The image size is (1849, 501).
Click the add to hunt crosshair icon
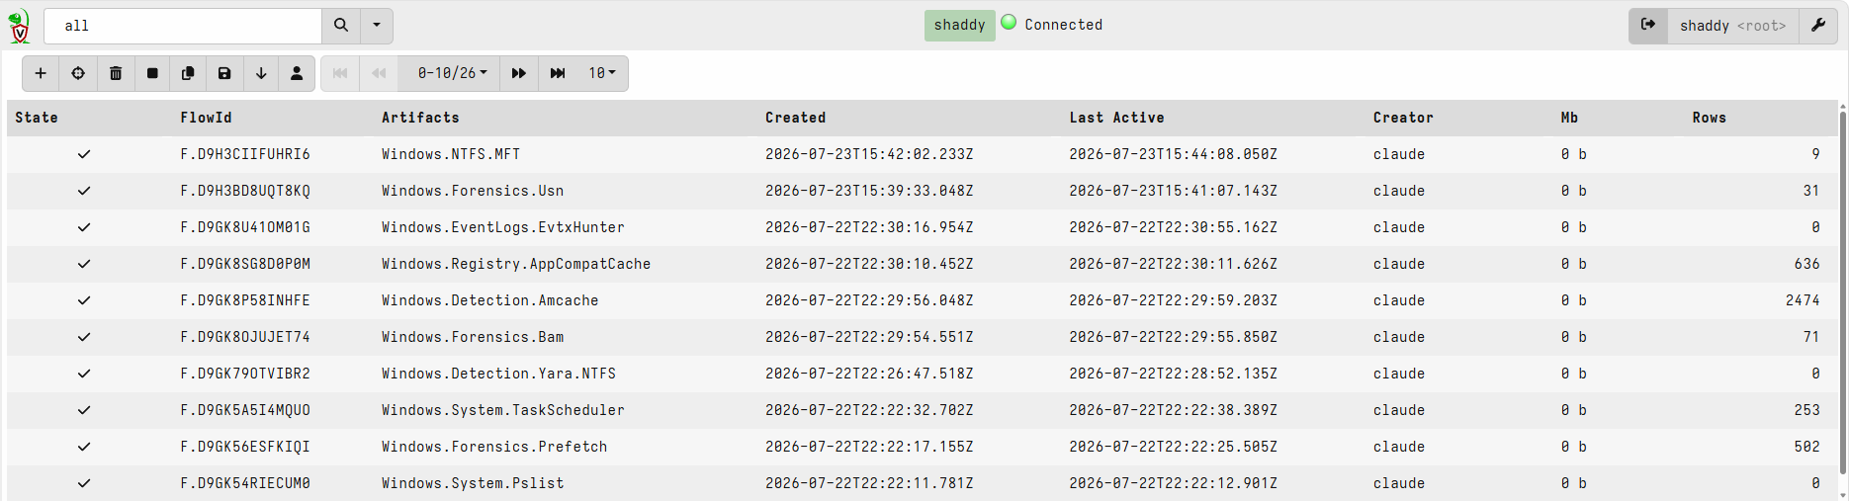tap(78, 73)
